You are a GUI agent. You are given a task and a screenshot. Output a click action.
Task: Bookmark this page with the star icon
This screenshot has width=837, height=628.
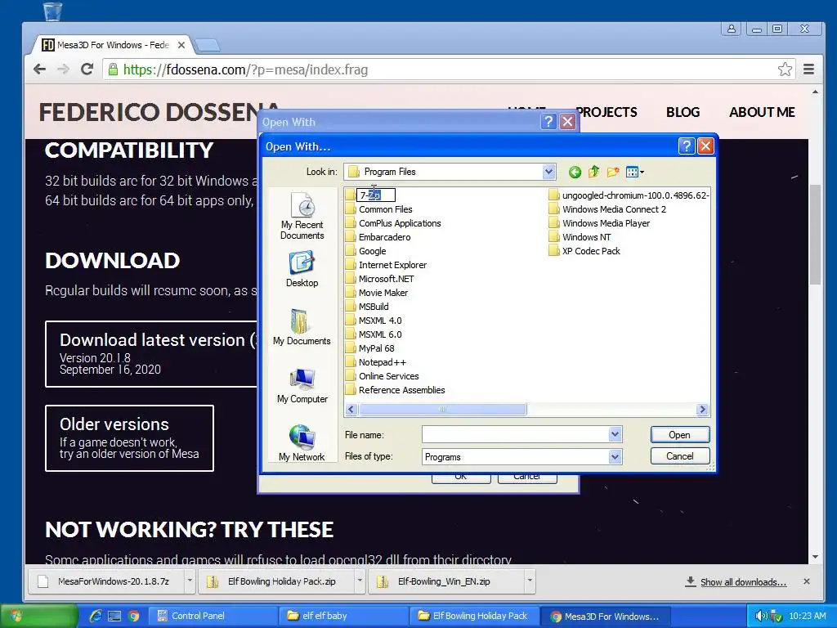pyautogui.click(x=785, y=70)
